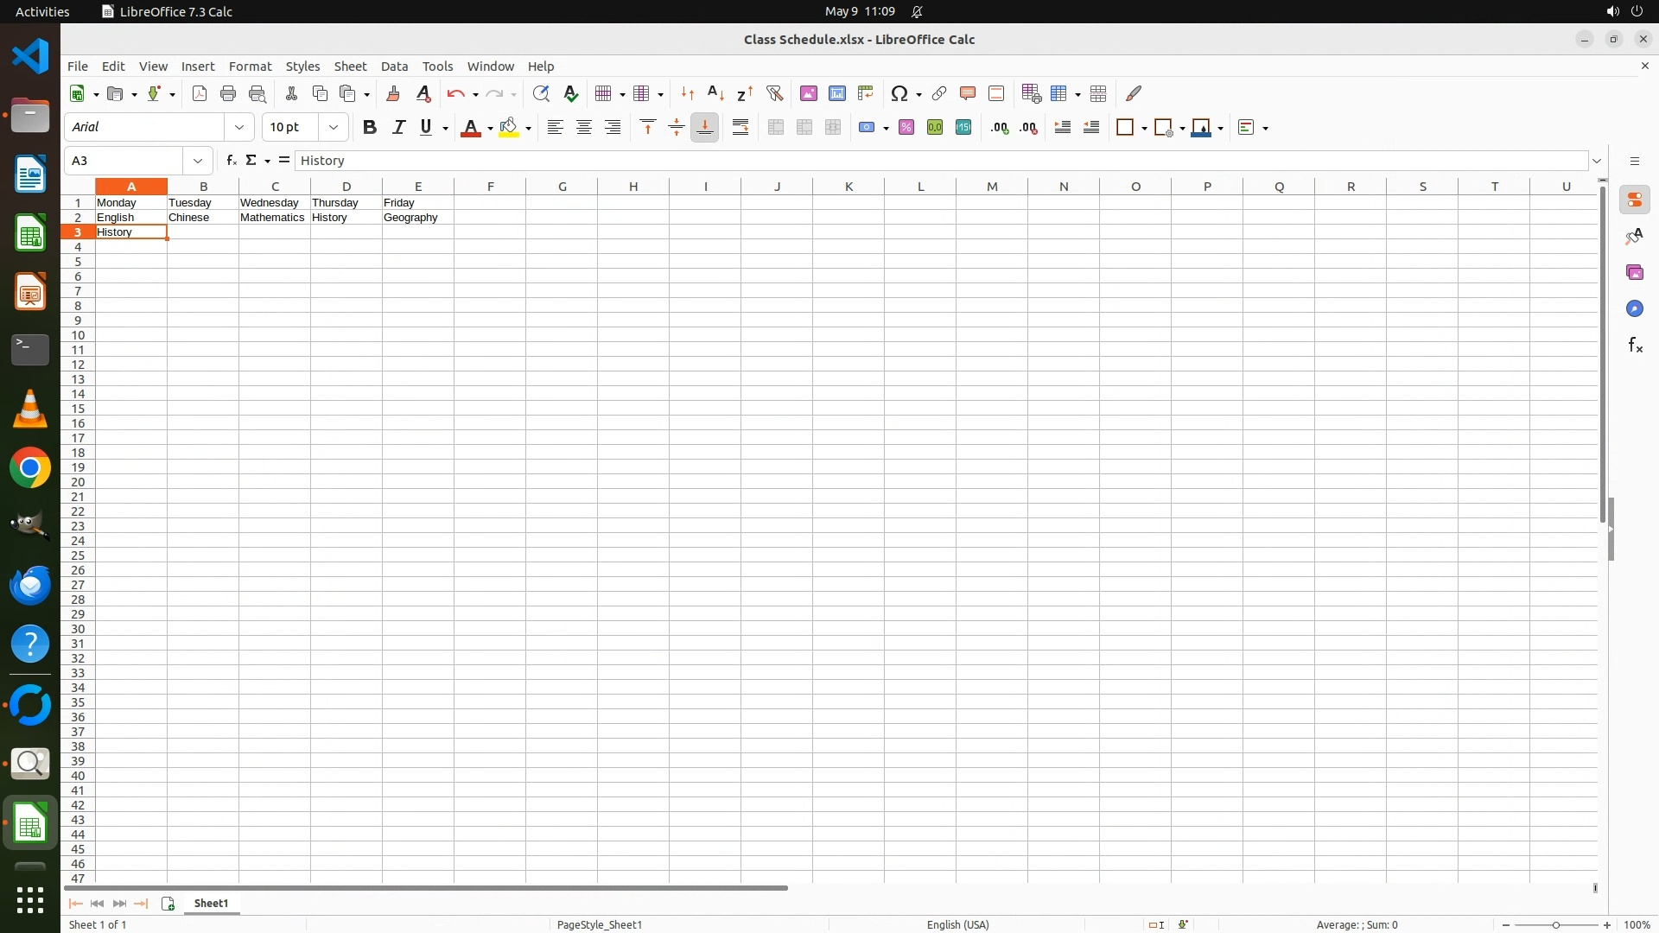Select column C header
The height and width of the screenshot is (933, 1659).
tap(275, 187)
